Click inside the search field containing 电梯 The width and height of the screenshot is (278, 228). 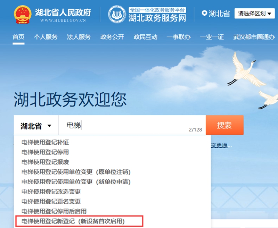pos(132,125)
